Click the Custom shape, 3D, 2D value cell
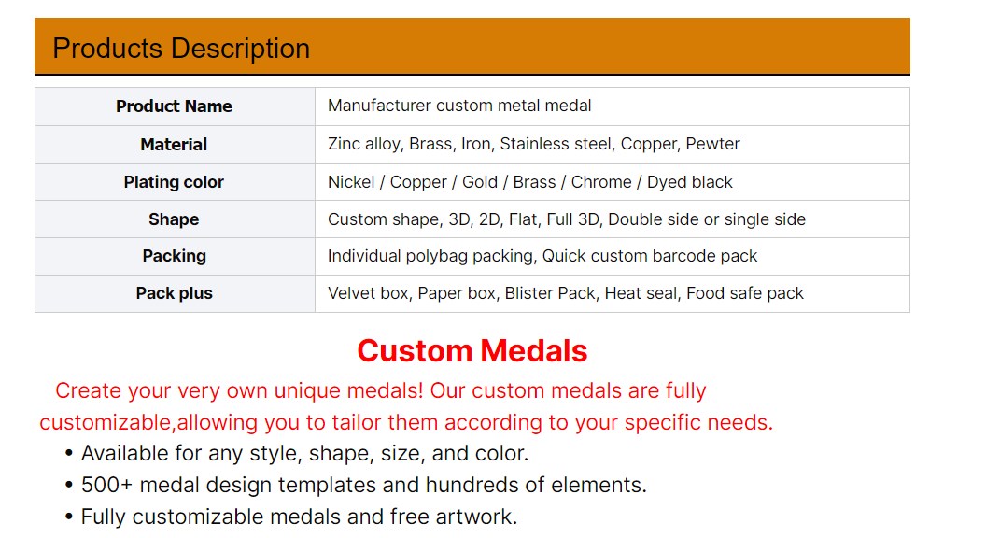 point(613,219)
